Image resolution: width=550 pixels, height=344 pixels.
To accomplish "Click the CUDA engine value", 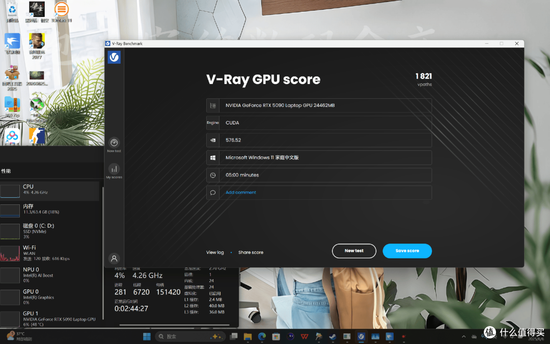I will tap(232, 123).
